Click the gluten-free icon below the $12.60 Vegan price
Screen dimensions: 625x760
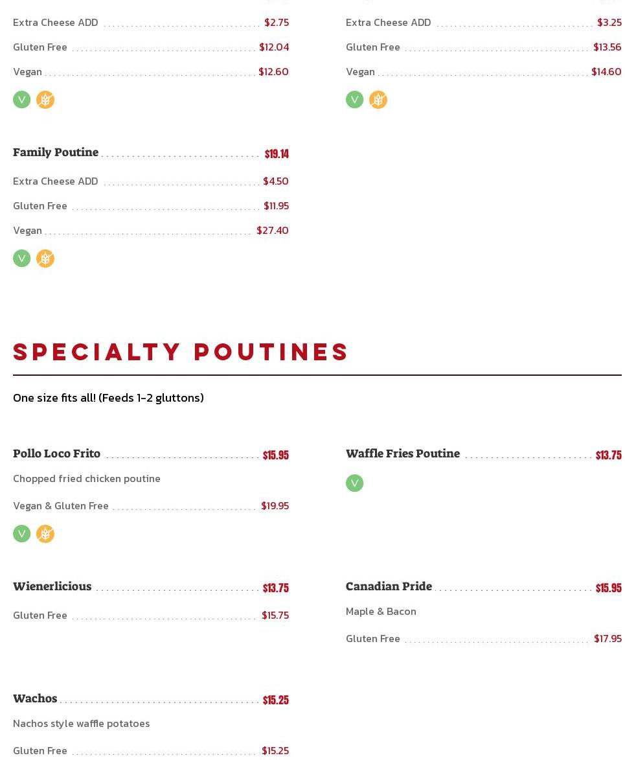[45, 100]
